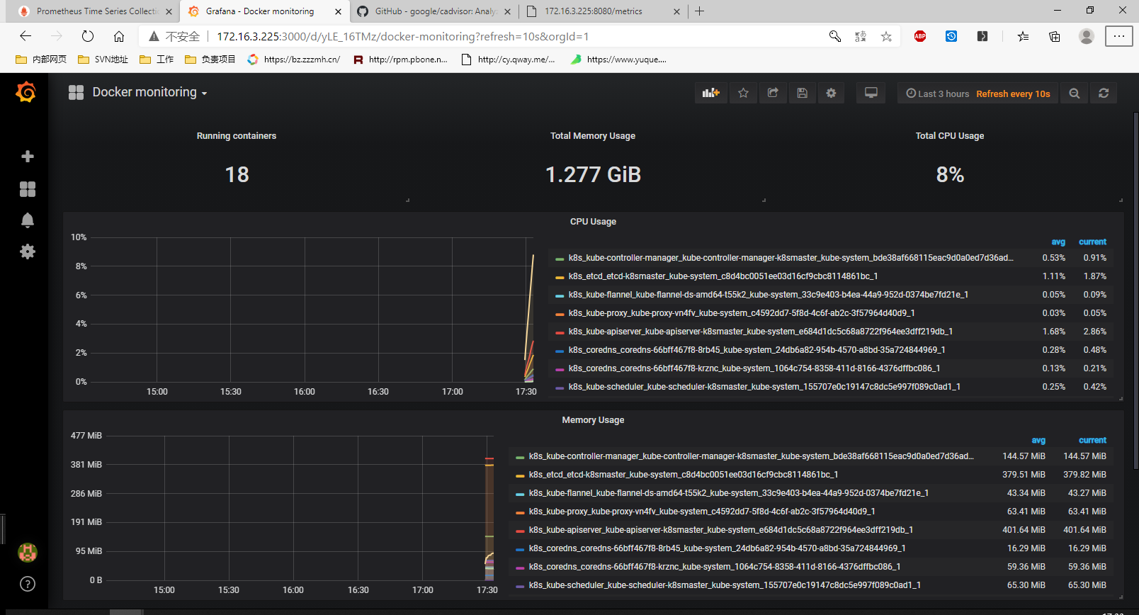The image size is (1139, 615).
Task: Open the Configuration gear in sidebar
Action: [28, 252]
